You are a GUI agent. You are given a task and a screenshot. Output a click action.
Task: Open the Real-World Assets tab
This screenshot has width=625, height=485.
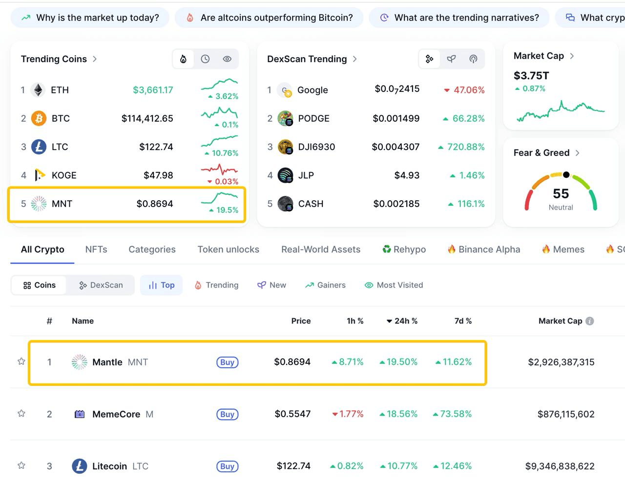[x=321, y=249]
